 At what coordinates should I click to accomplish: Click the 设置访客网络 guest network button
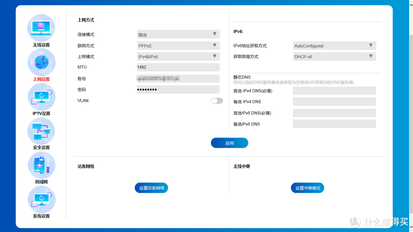(151, 188)
